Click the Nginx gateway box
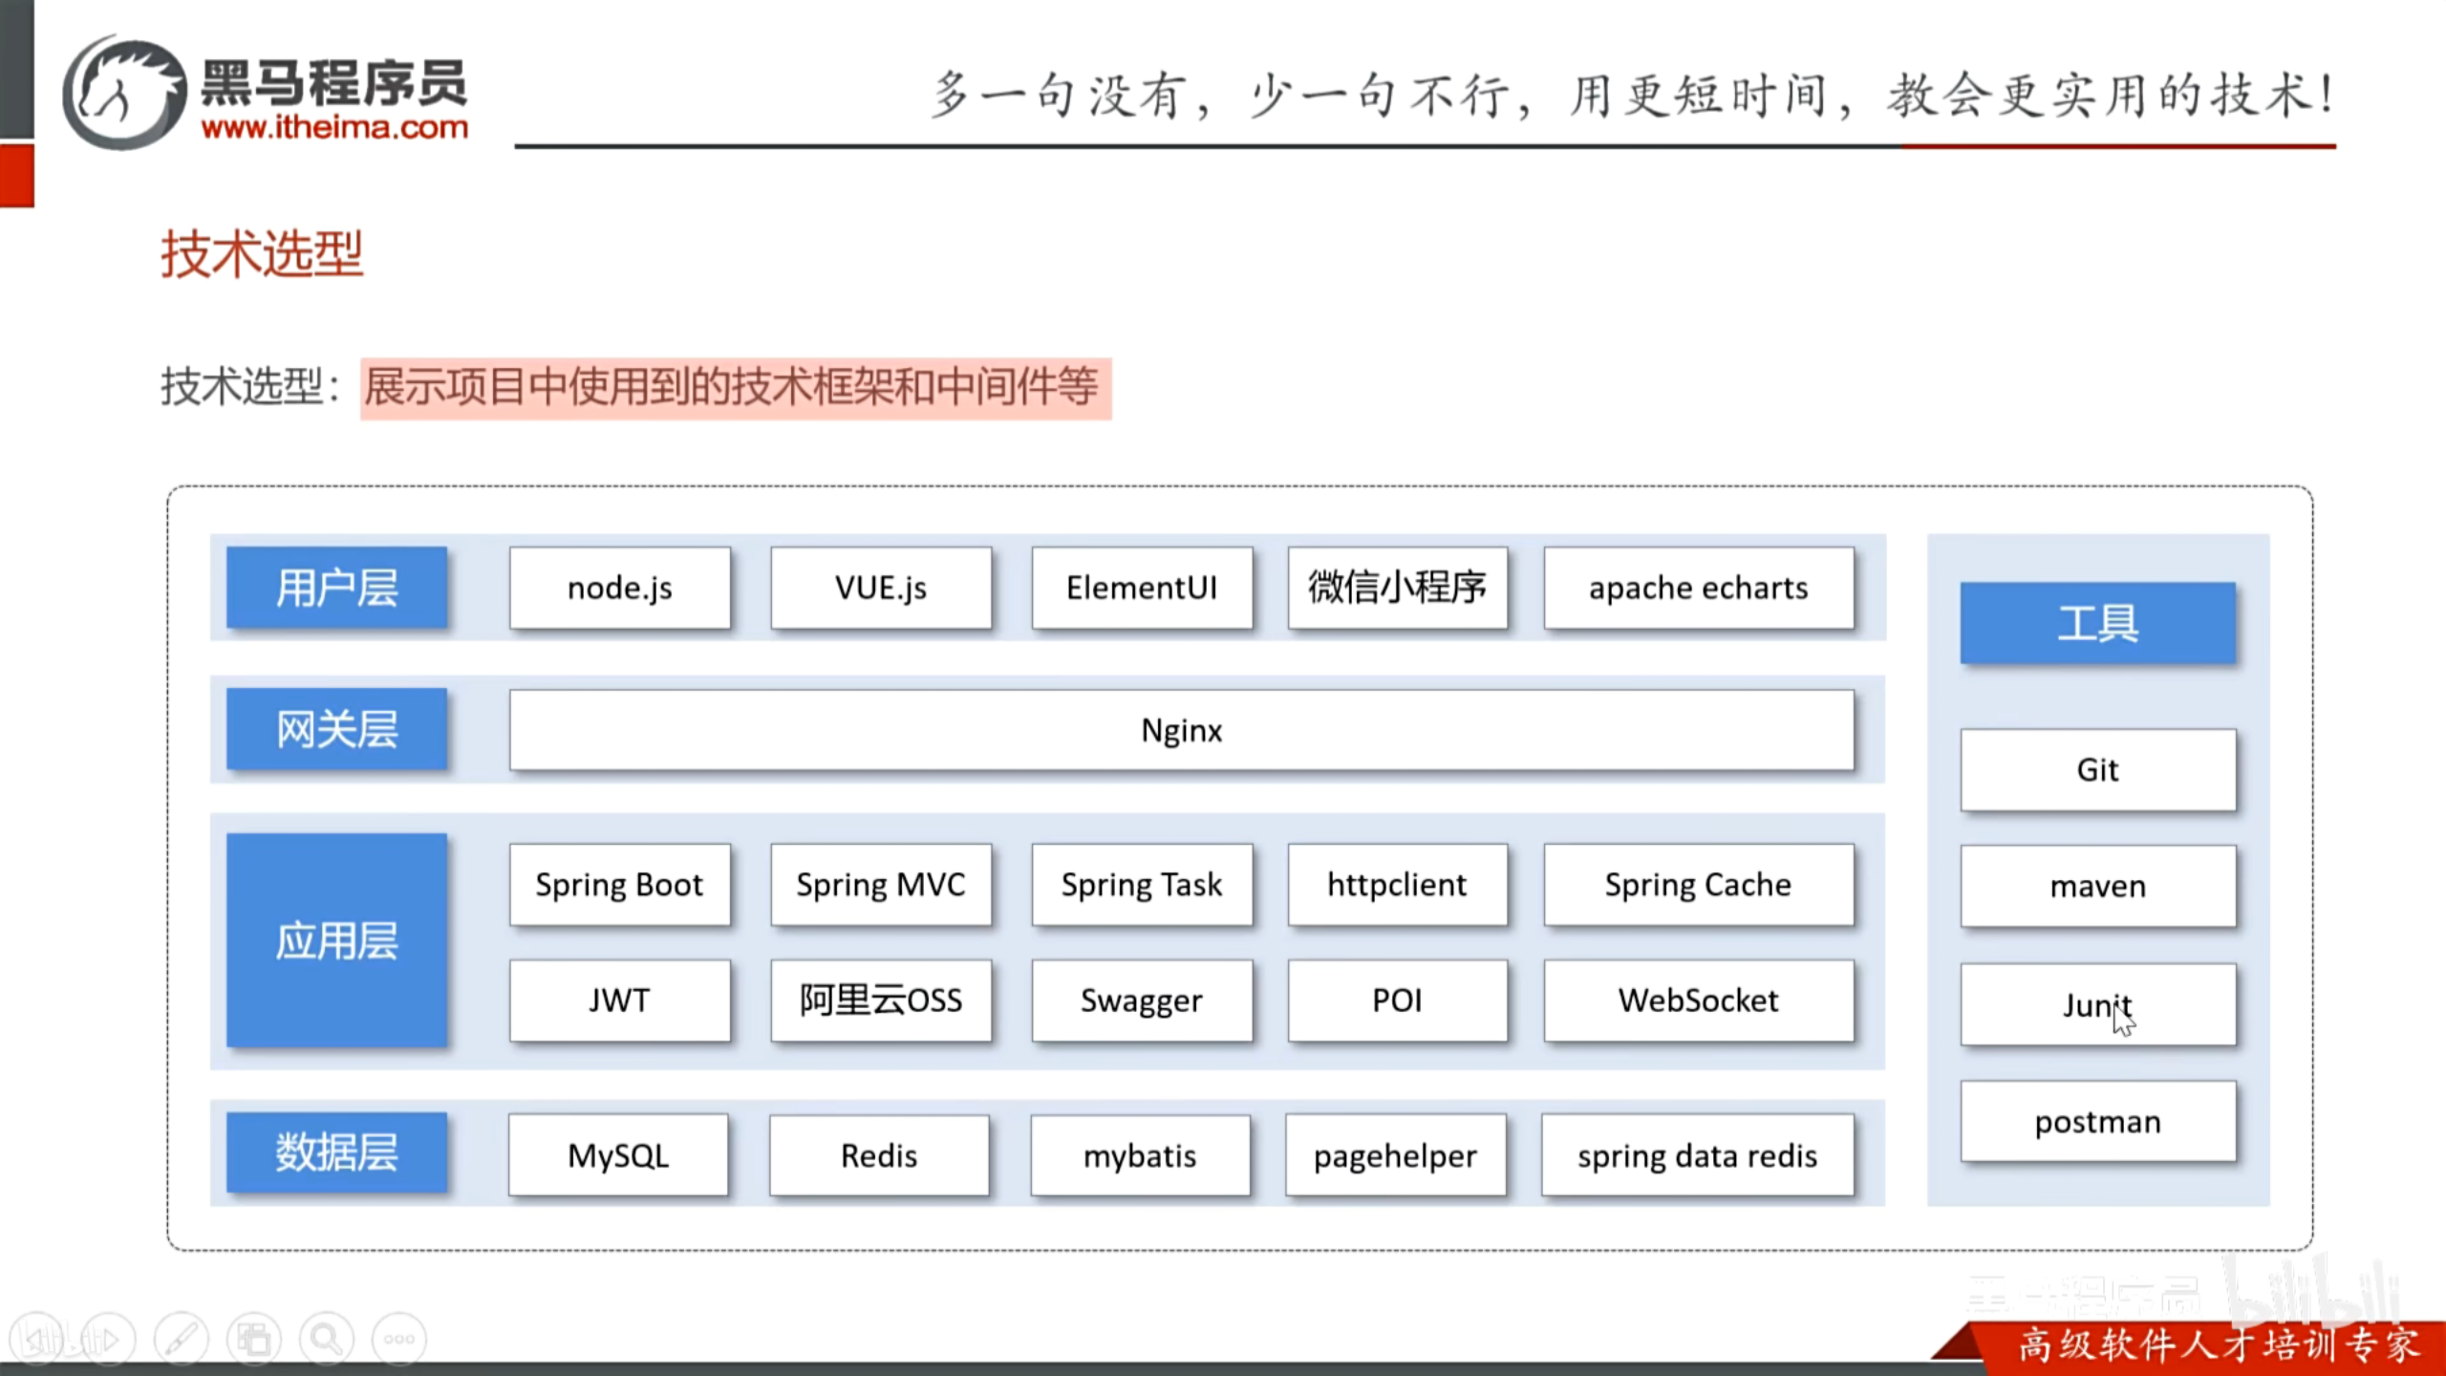This screenshot has width=2446, height=1376. [1182, 730]
